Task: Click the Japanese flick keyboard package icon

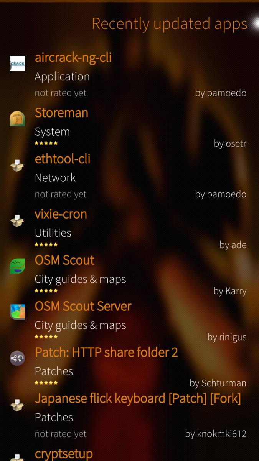Action: [x=17, y=405]
